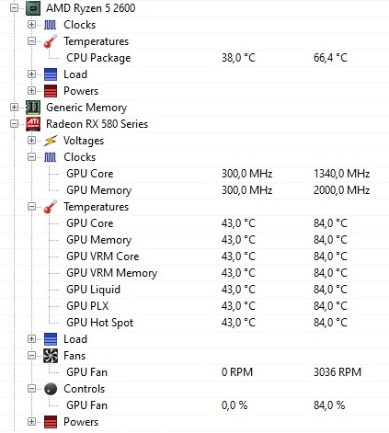Click the 84,0 % GPU Fan max value

[329, 405]
